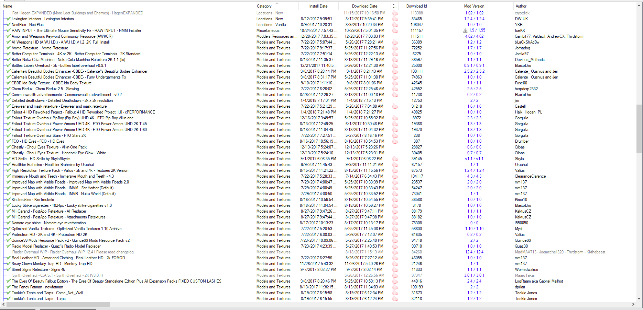This screenshot has width=643, height=310.
Task: Open version link 4.02 / 4.02
Action: click(474, 36)
